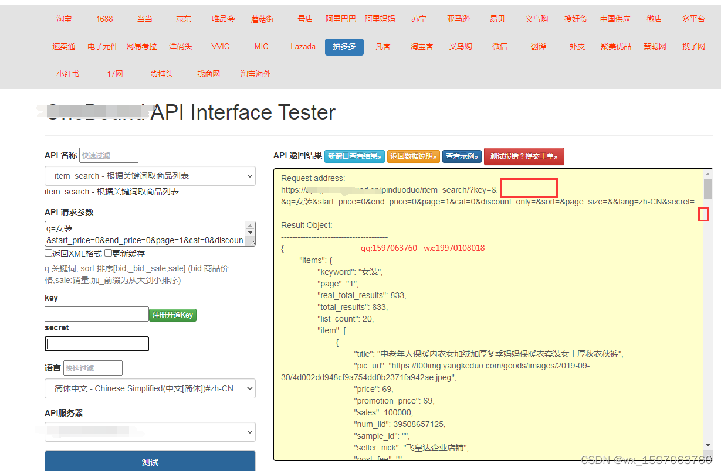Switch to the 1688 platform tab
Screen dimensions: 721x471
point(104,19)
